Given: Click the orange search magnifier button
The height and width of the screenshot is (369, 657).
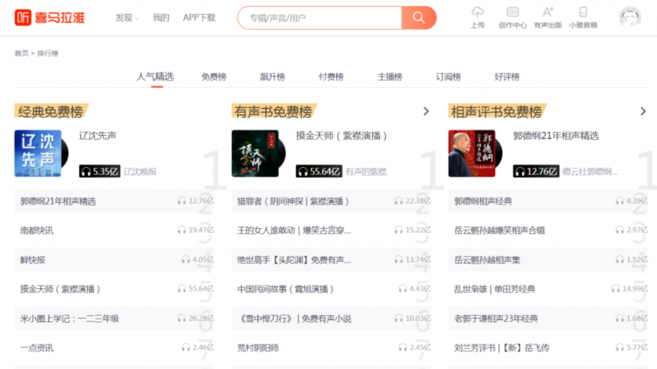Looking at the screenshot, I should [x=418, y=17].
